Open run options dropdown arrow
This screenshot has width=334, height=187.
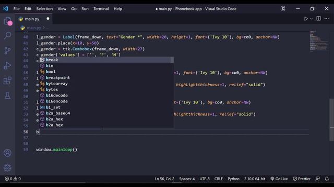(311, 19)
